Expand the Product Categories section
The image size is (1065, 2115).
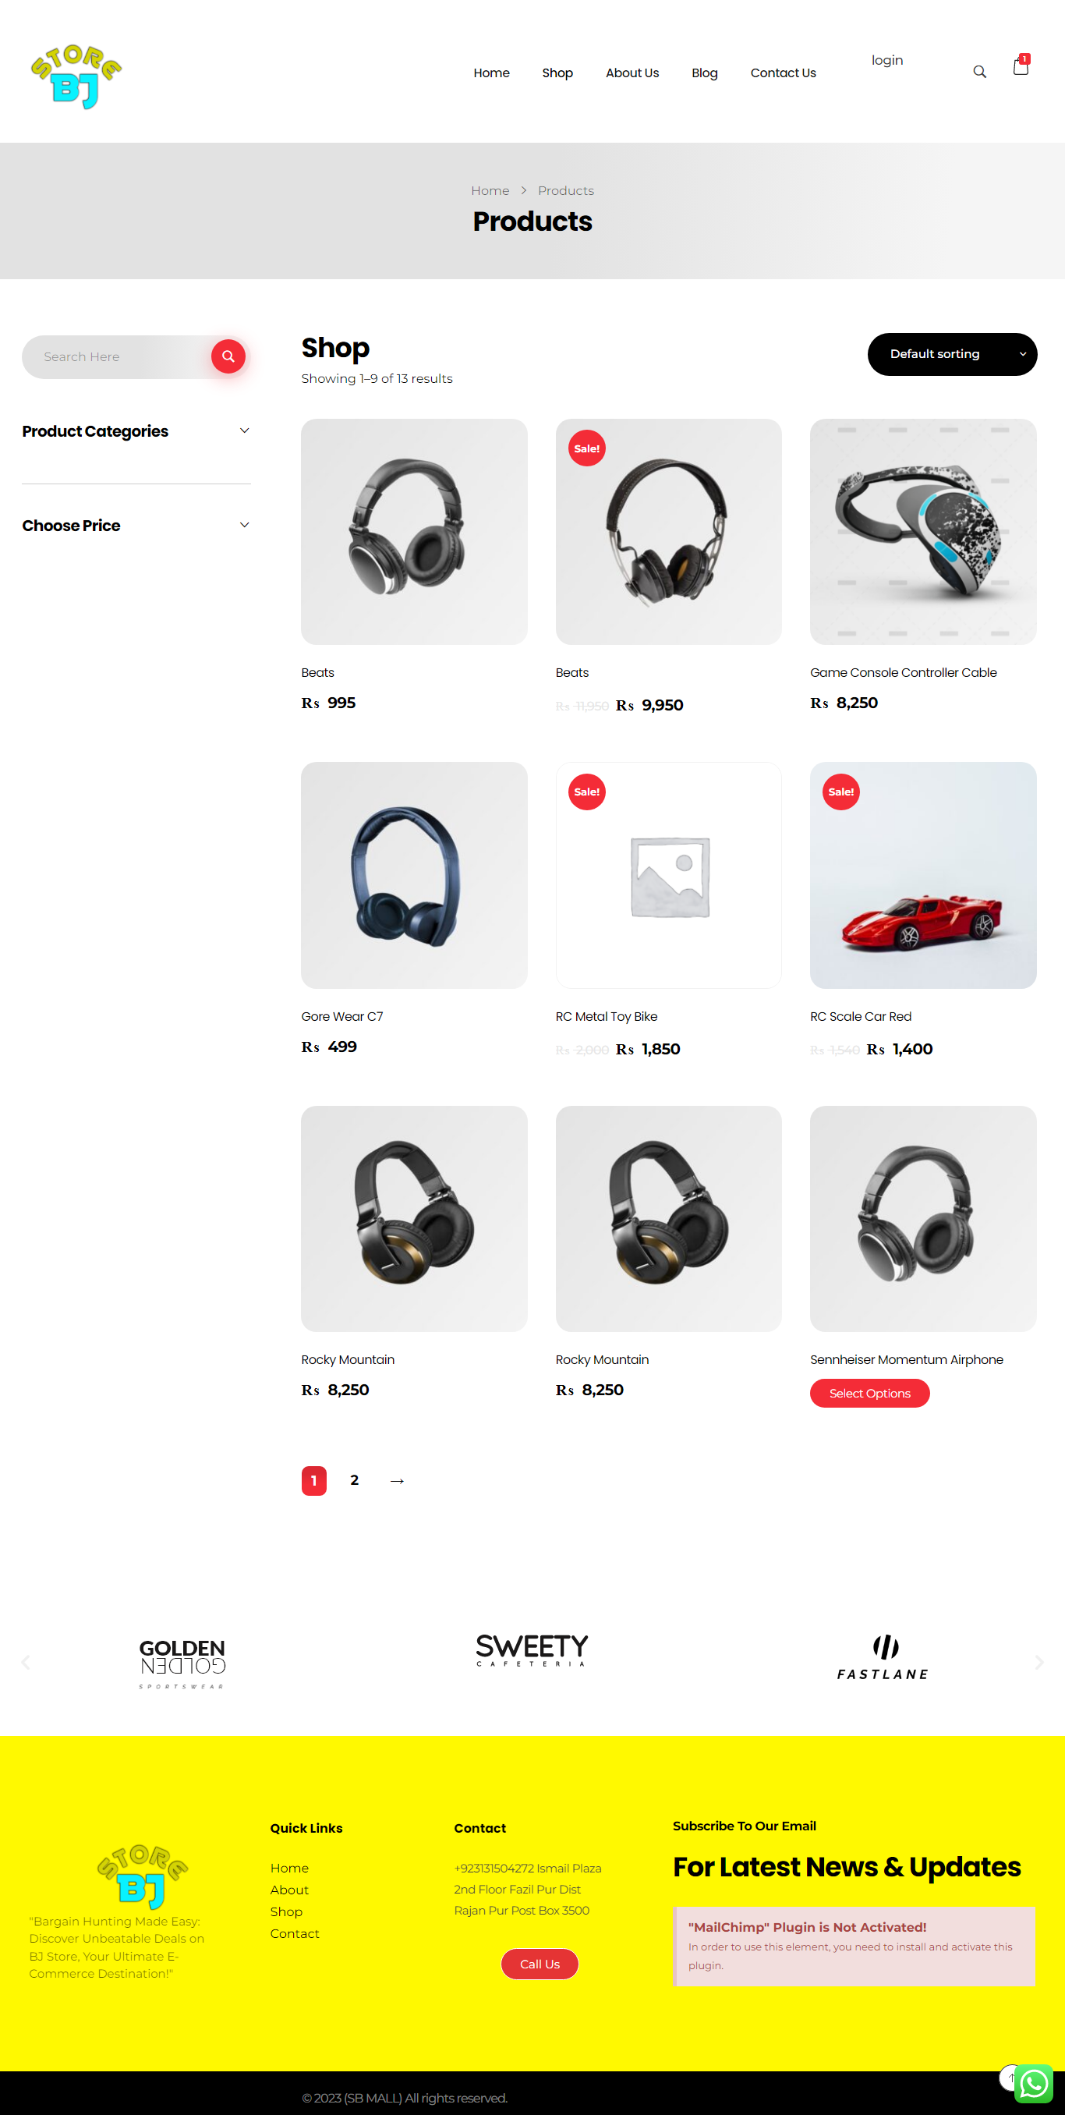tap(136, 431)
